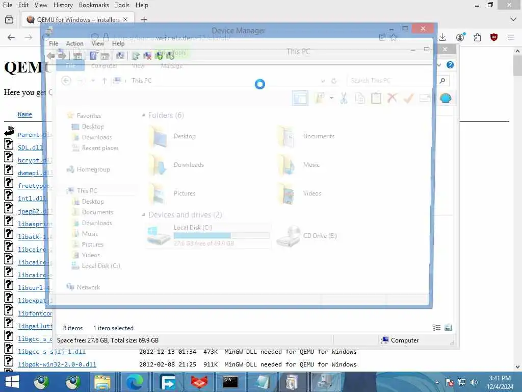Viewport: 522px width, 392px height.
Task: Collapse the Devices and drives group
Action: pyautogui.click(x=143, y=215)
